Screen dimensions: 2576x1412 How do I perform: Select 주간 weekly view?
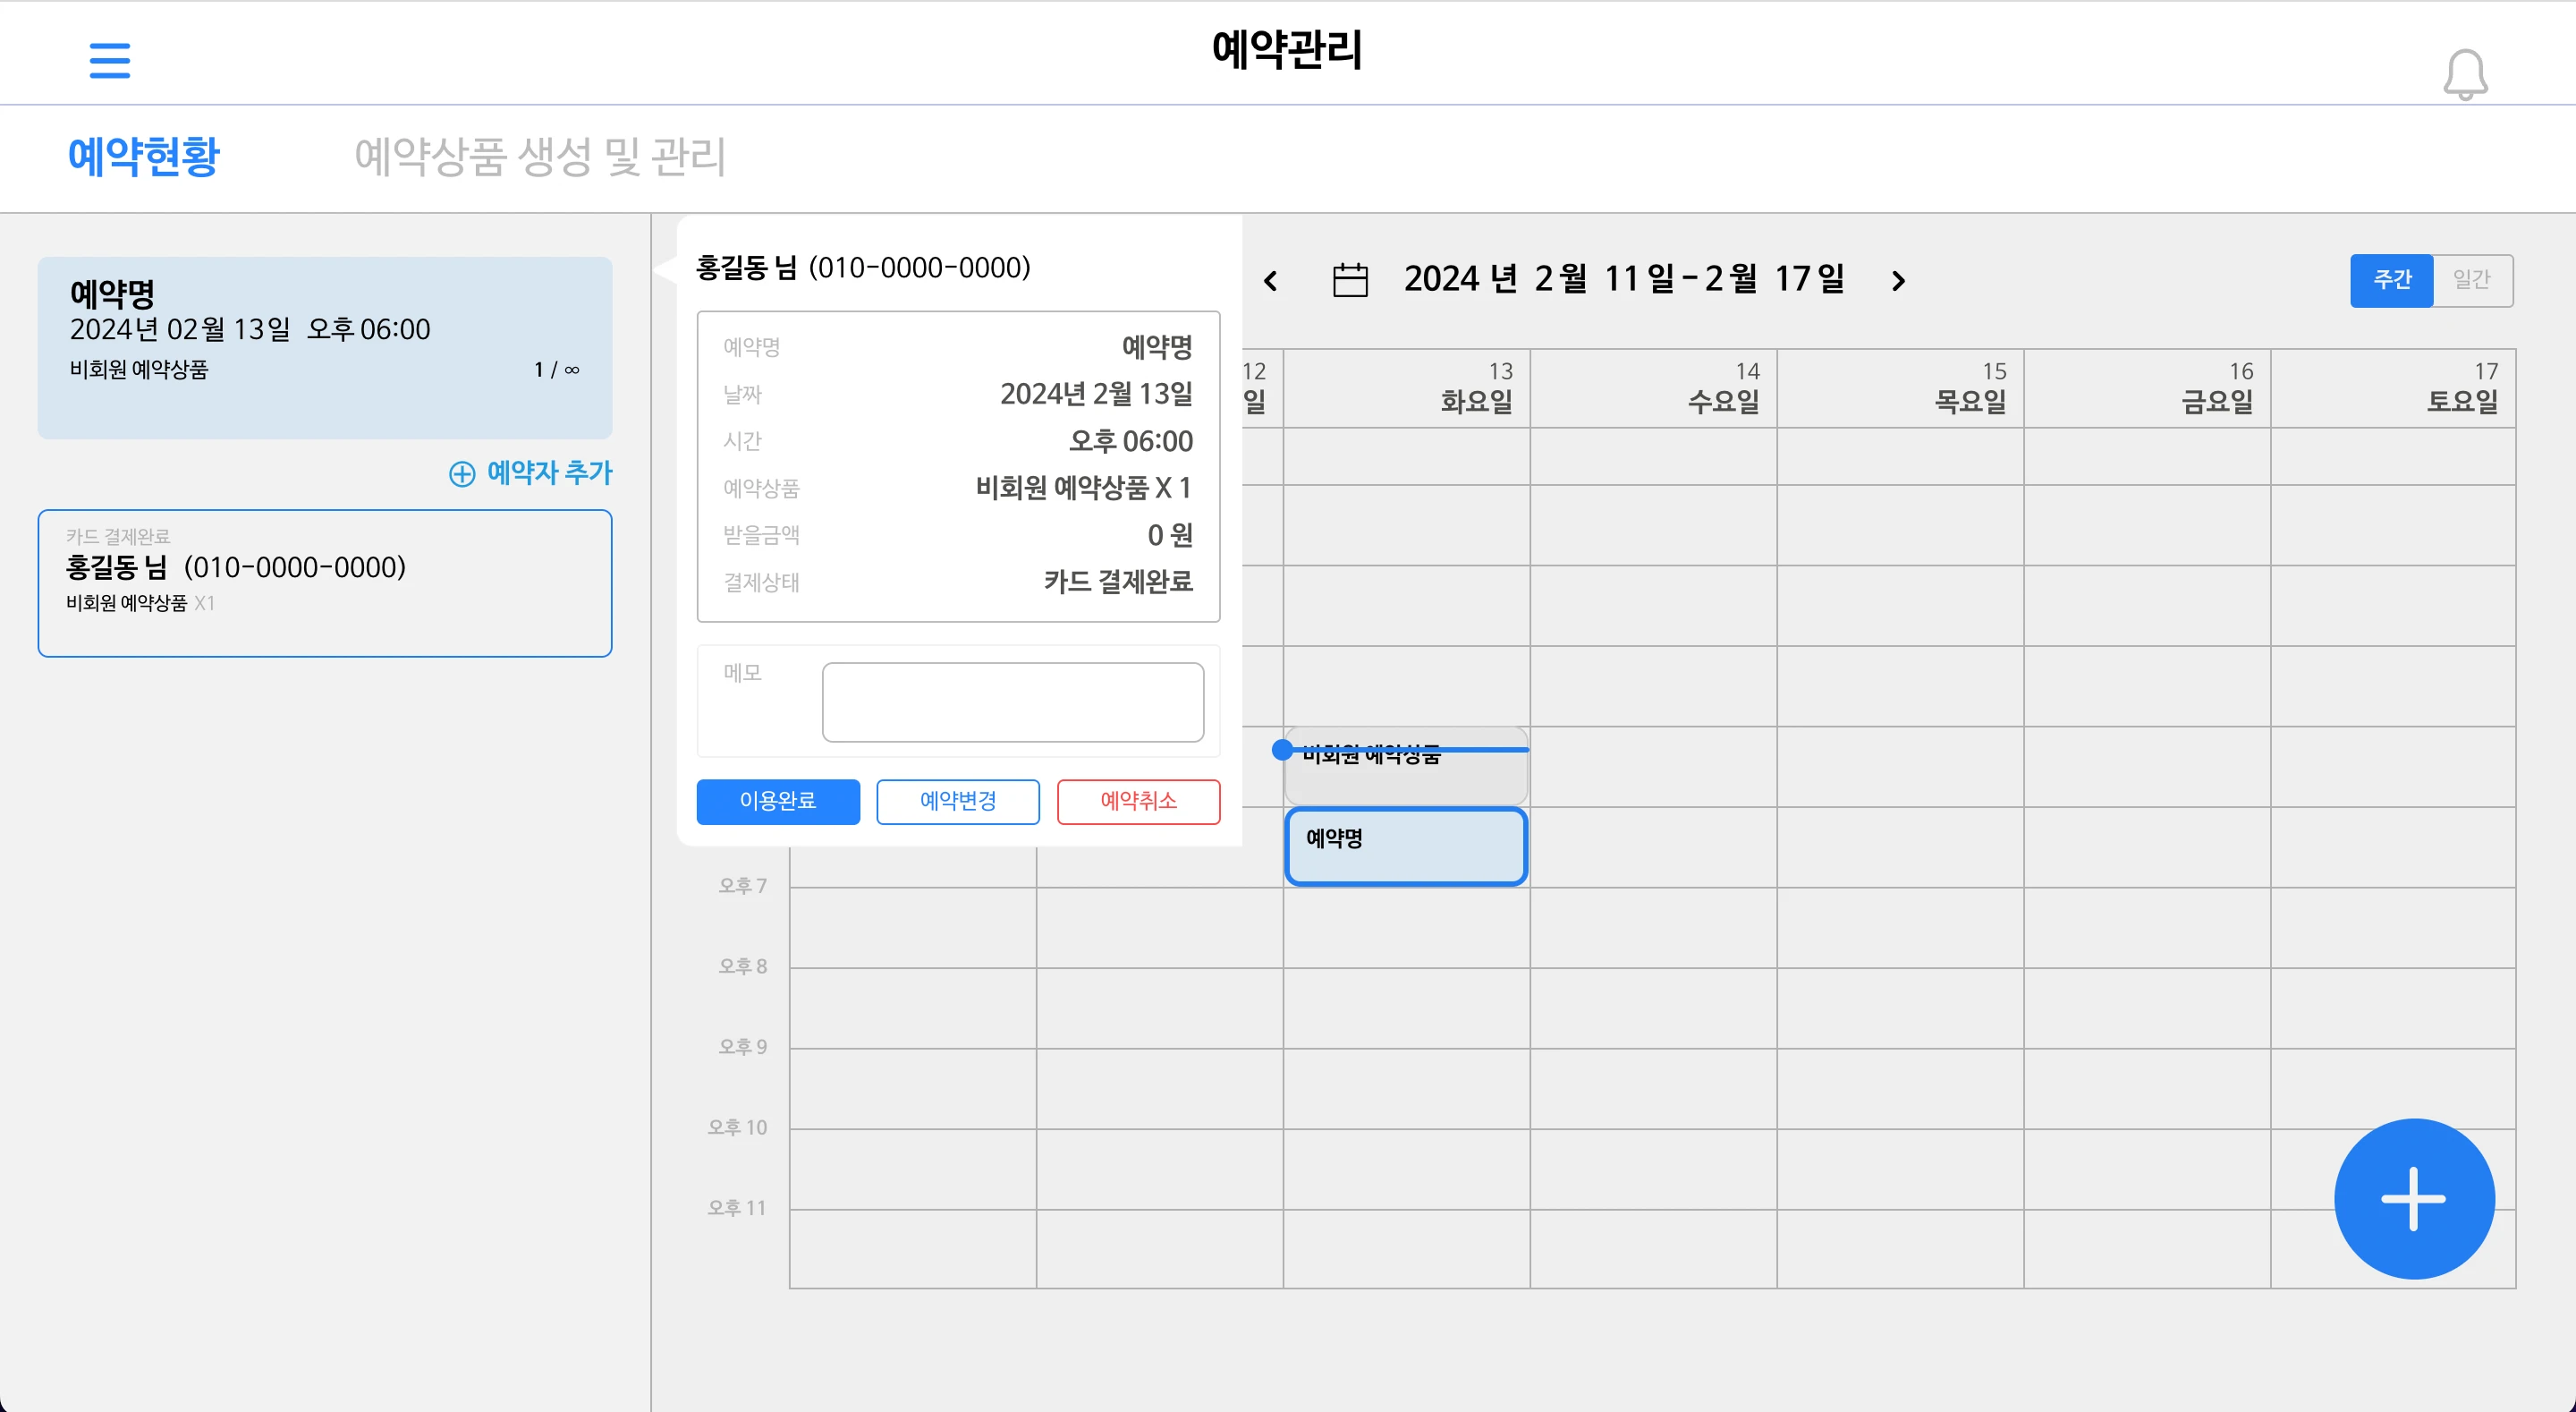(x=2391, y=280)
